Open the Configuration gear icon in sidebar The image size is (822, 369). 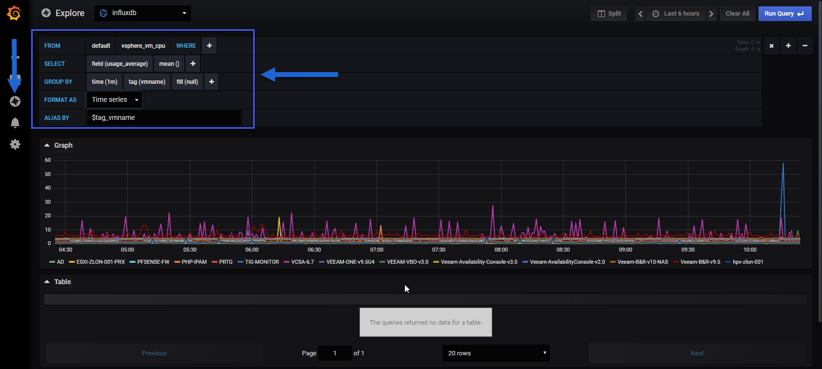click(x=15, y=144)
